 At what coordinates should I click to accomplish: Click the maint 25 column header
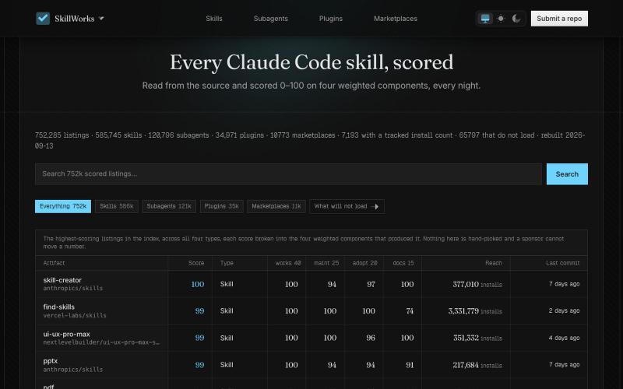pyautogui.click(x=326, y=263)
